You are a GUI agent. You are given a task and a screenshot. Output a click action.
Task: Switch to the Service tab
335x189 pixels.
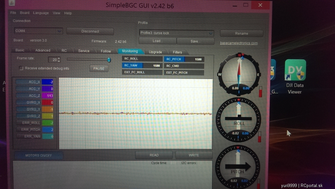click(x=84, y=51)
